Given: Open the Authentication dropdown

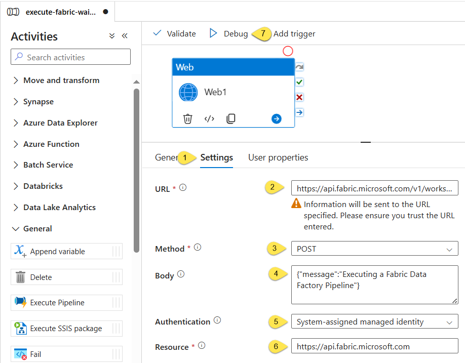Looking at the screenshot, I should [374, 321].
